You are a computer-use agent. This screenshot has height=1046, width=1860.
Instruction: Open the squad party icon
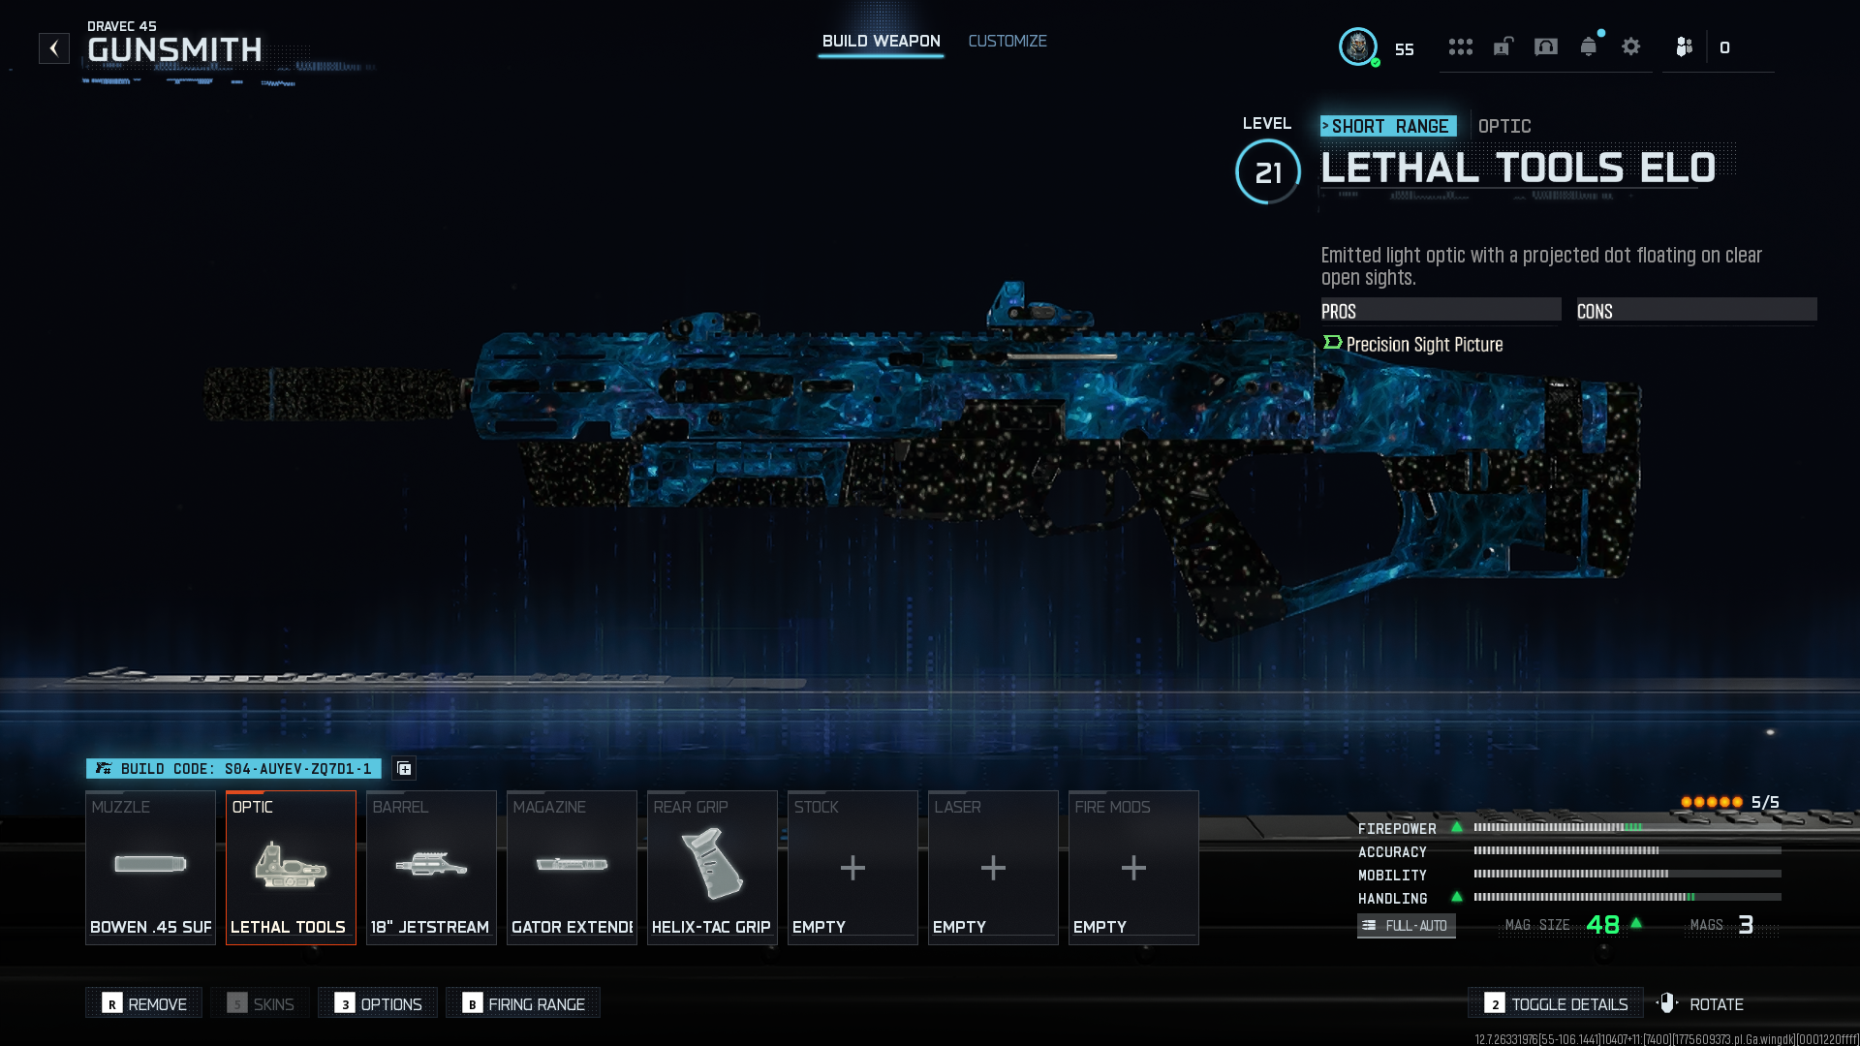1685,46
